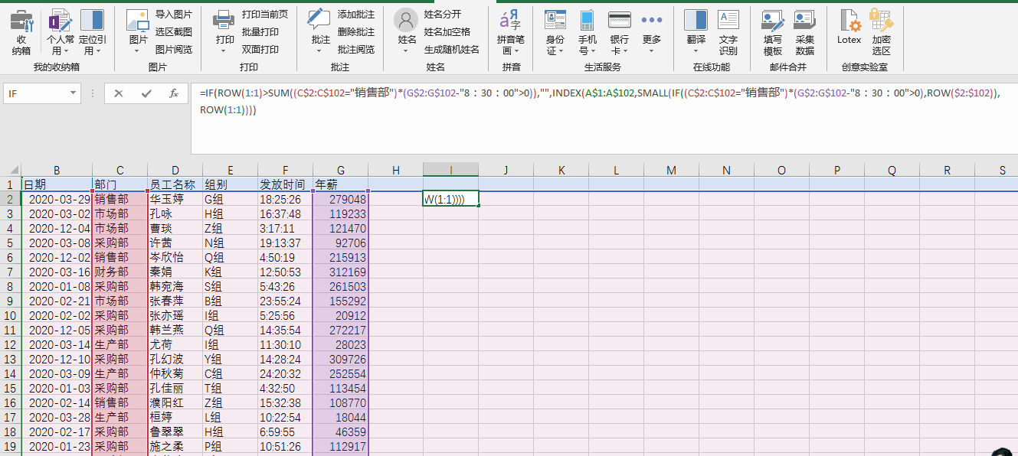The height and width of the screenshot is (456, 1018).
Task: Click the 身份证 ID card icon
Action: [x=555, y=21]
